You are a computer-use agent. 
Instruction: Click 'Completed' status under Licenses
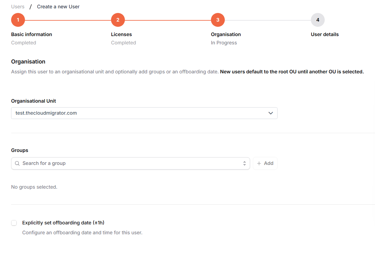pyautogui.click(x=123, y=43)
